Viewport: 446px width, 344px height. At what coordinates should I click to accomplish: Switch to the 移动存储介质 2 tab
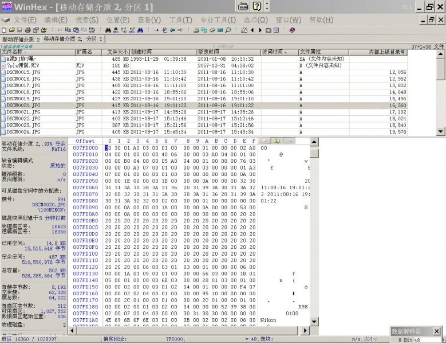21,40
